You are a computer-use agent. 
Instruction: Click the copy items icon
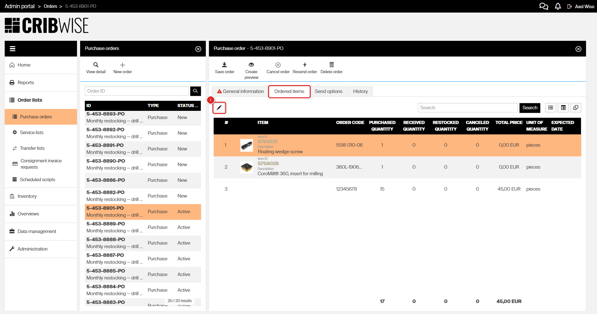tap(576, 107)
